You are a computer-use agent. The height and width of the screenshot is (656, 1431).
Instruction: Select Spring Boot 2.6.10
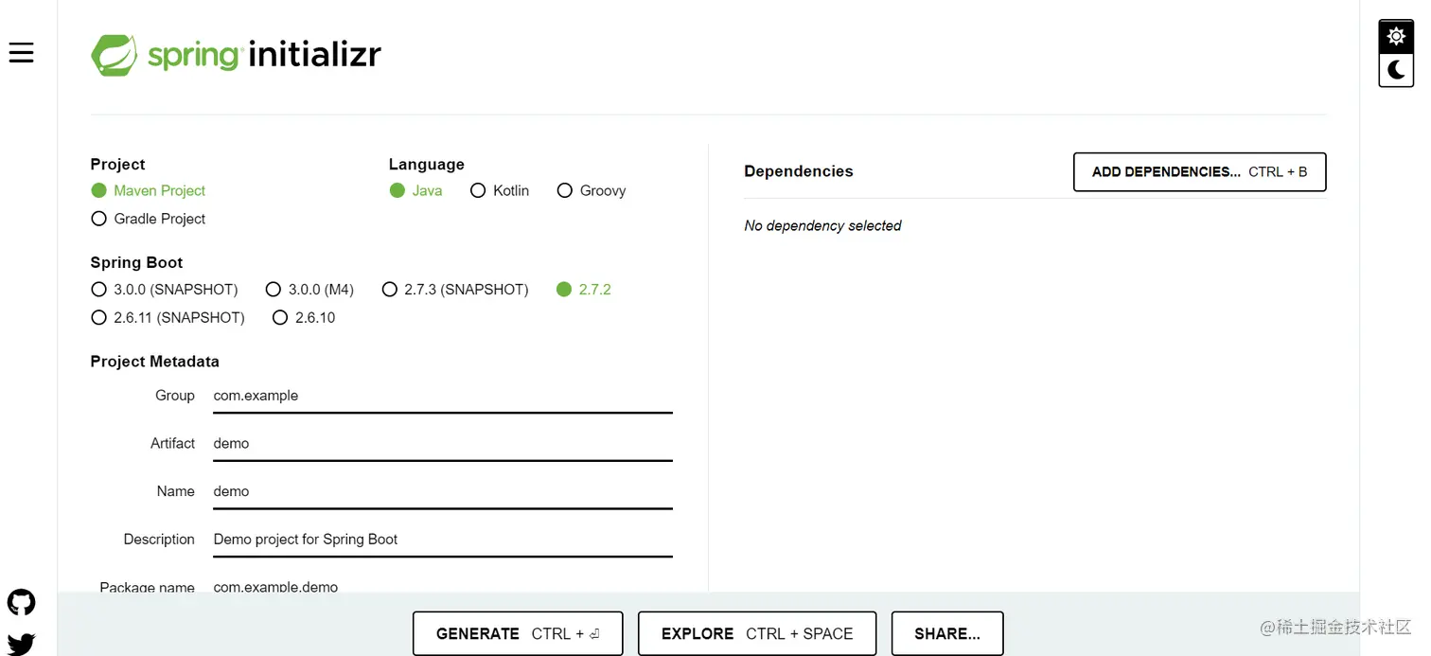304,318
